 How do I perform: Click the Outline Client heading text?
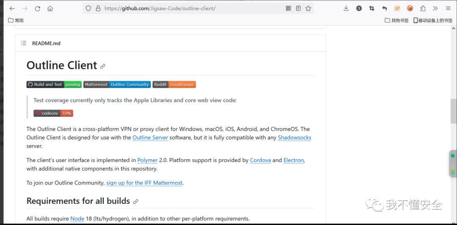(62, 65)
